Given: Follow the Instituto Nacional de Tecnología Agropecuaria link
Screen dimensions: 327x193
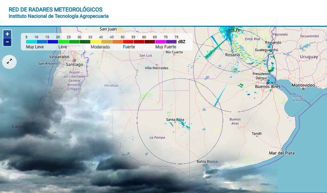Looking at the screenshot, I should click(58, 16).
